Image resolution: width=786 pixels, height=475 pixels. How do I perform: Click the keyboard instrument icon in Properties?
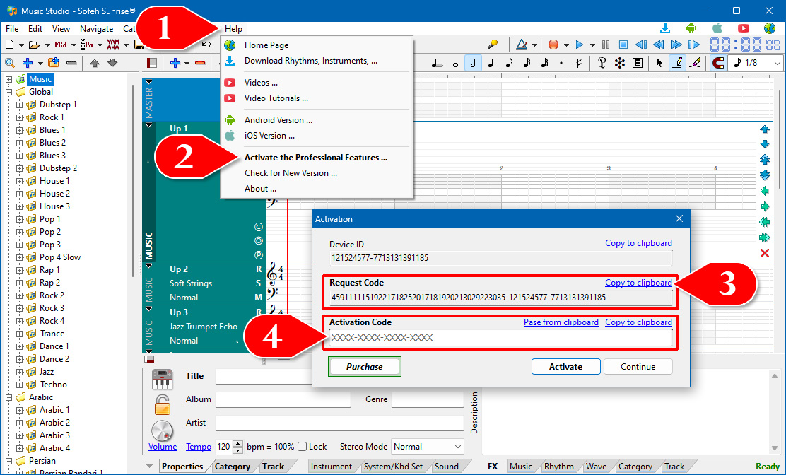pyautogui.click(x=163, y=379)
